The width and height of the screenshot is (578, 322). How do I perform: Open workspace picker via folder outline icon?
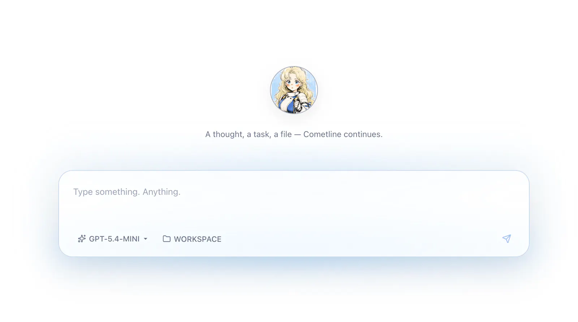pyautogui.click(x=167, y=239)
